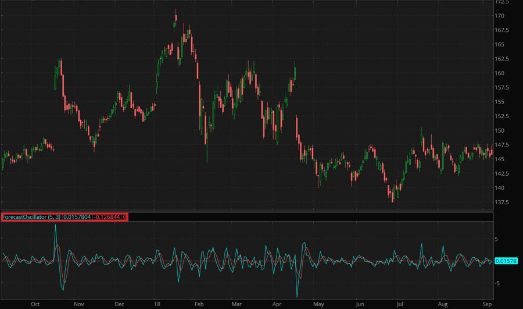Screen dimensions: 523x309
Task: Click the 150 price level on the price axis
Action: [x=500, y=130]
